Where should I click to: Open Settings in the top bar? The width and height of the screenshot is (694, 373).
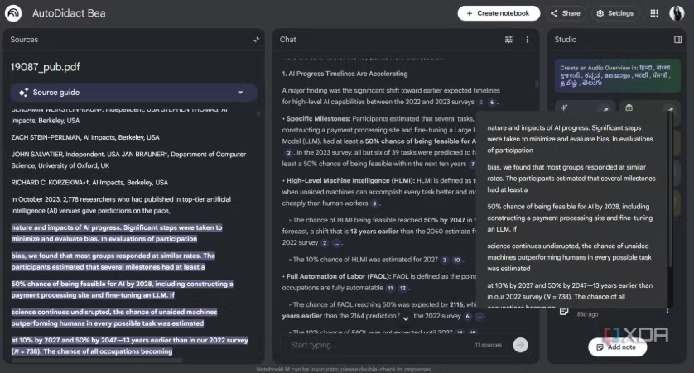(x=614, y=13)
